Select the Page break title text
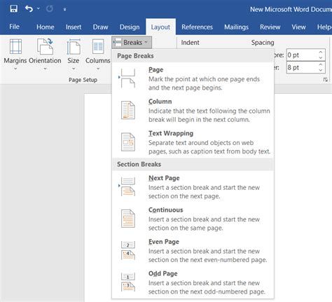Image resolution: width=332 pixels, height=302 pixels. (155, 70)
